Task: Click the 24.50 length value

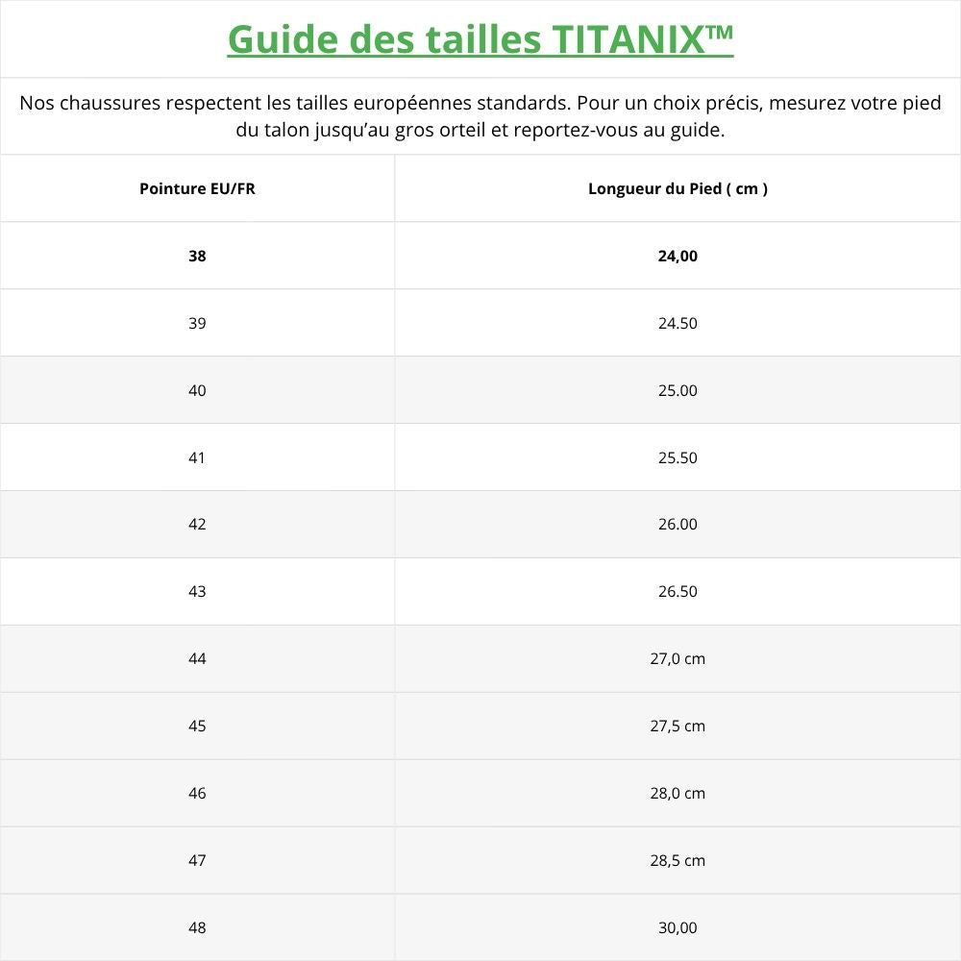Action: [x=678, y=323]
